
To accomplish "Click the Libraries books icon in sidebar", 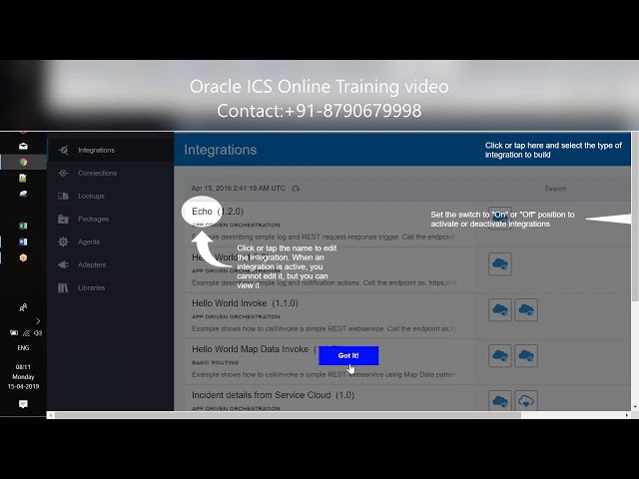I will (x=63, y=288).
